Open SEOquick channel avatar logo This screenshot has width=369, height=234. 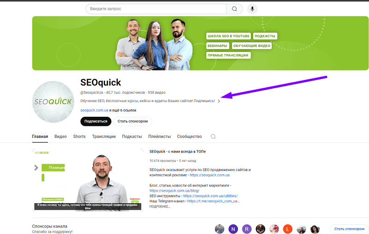coord(53,102)
